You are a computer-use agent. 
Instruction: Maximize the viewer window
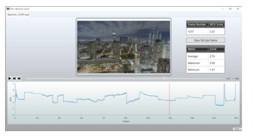coord(230,9)
